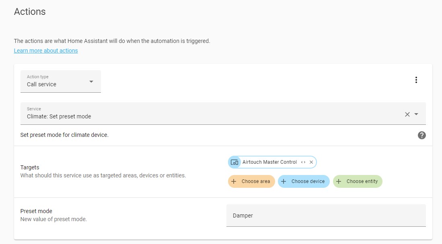The width and height of the screenshot is (442, 244).
Task: Open the three-dot action options menu
Action: coord(416,80)
